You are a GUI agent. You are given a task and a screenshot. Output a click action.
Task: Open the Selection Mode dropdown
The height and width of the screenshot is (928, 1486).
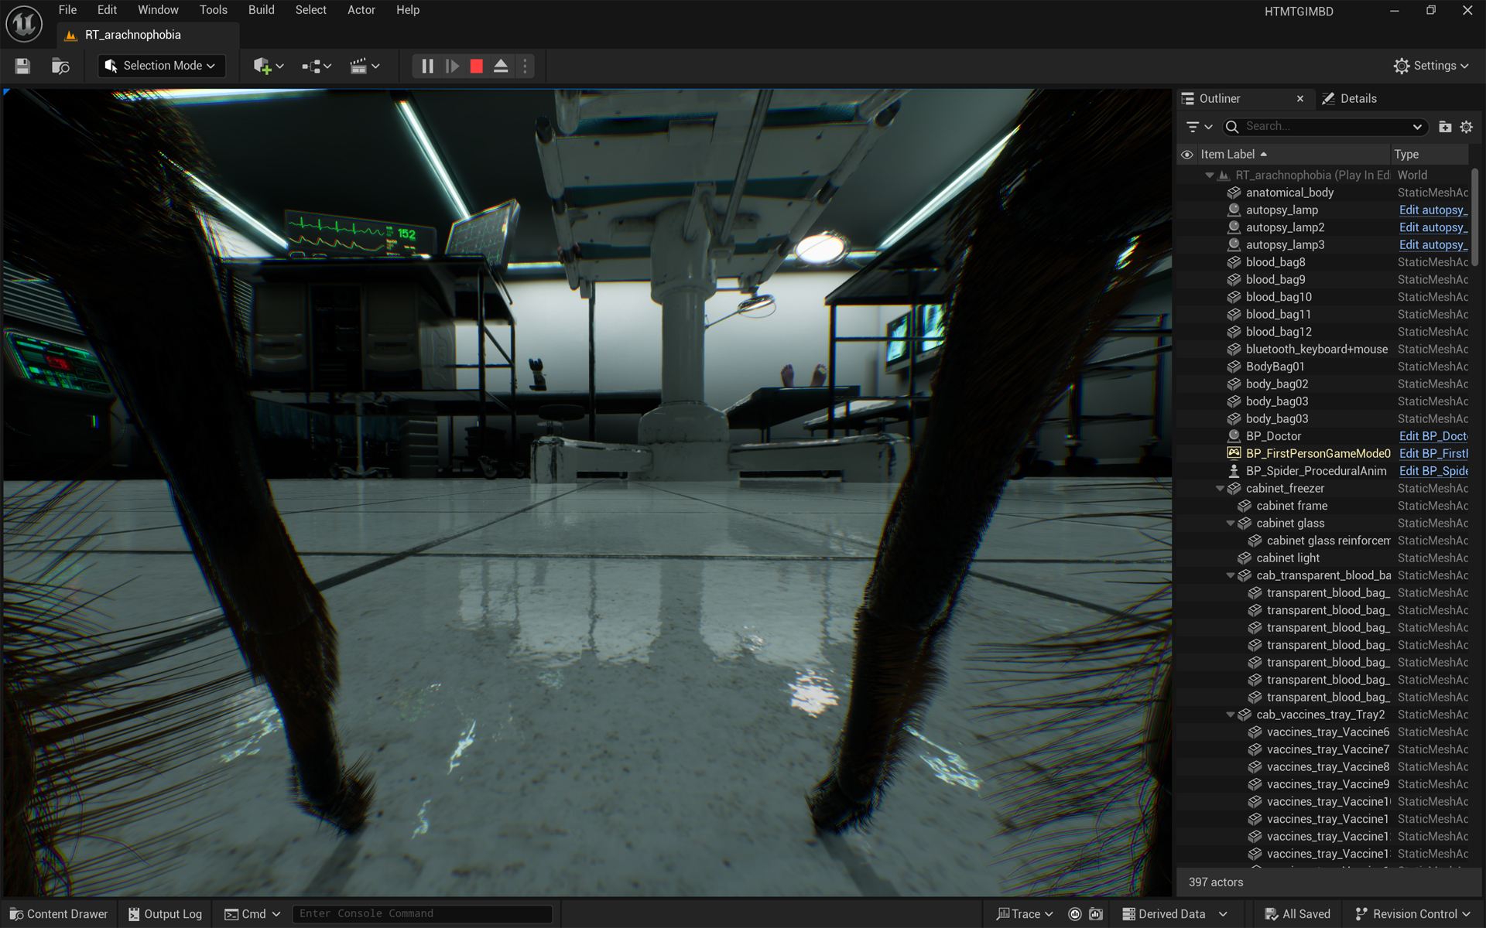163,67
